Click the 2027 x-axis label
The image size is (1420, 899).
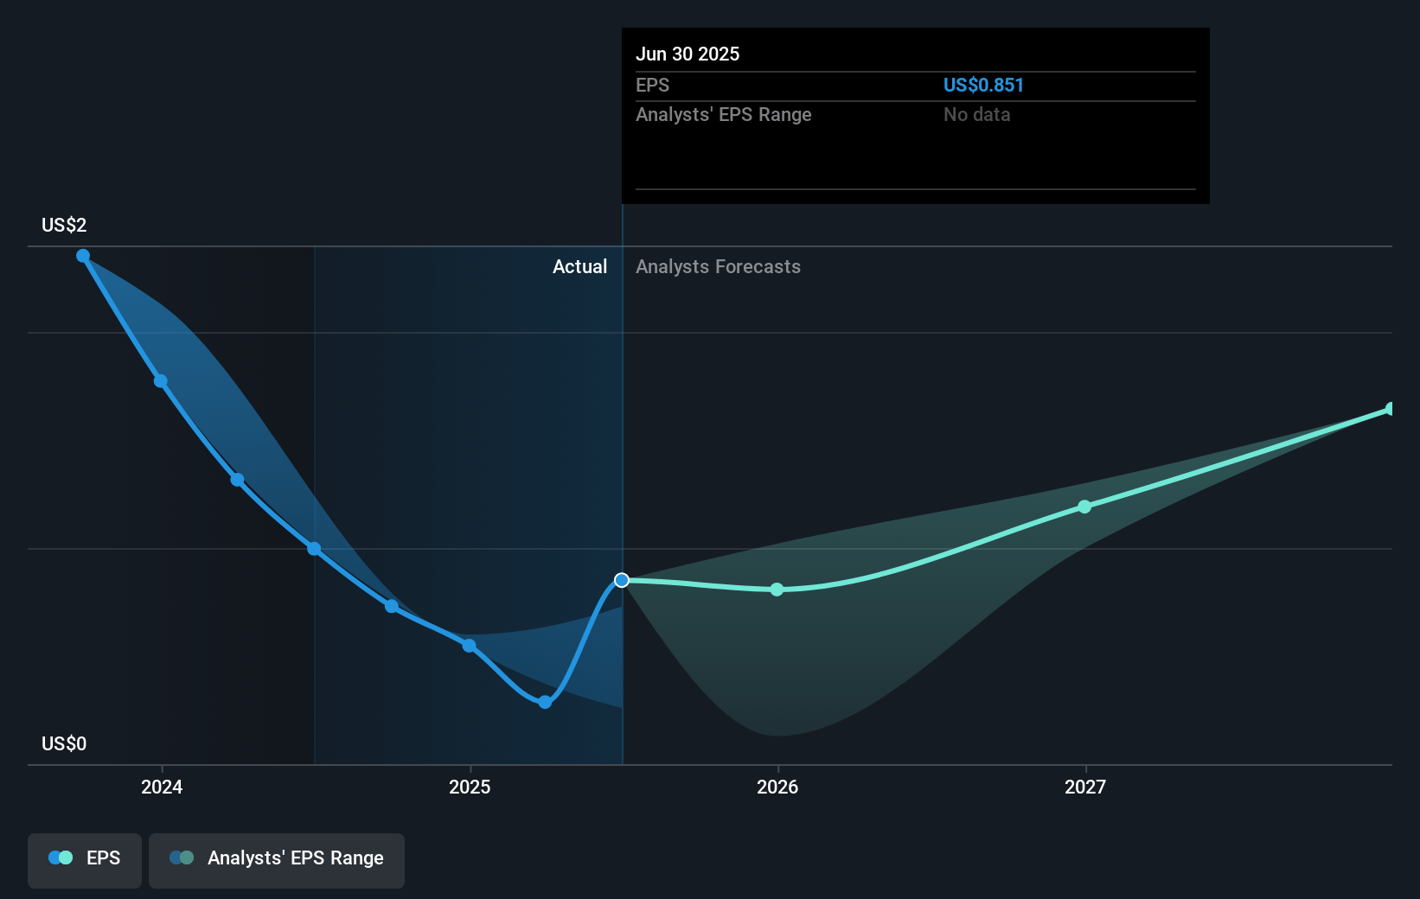click(1085, 787)
